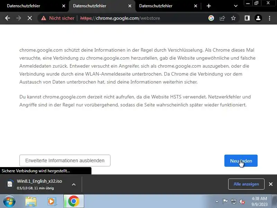
Task: Click the URL in the address bar
Action: (x=120, y=18)
